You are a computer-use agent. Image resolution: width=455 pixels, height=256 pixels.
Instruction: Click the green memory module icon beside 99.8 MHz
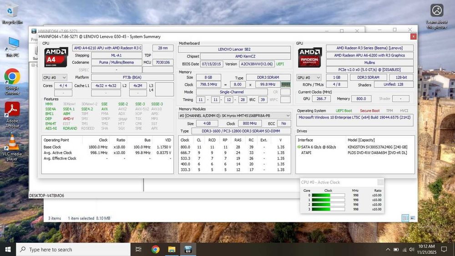[x=286, y=84]
